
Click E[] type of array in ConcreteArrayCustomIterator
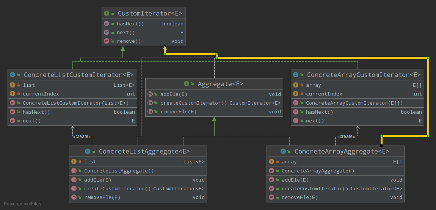coord(417,85)
